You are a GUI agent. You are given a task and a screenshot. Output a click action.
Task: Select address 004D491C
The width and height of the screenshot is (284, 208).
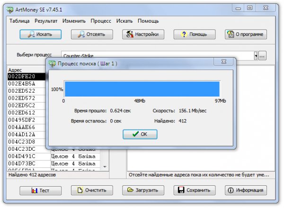[29, 156]
